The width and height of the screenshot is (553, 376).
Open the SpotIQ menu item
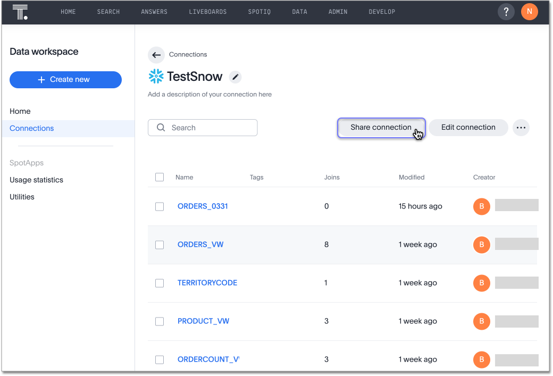coord(259,12)
